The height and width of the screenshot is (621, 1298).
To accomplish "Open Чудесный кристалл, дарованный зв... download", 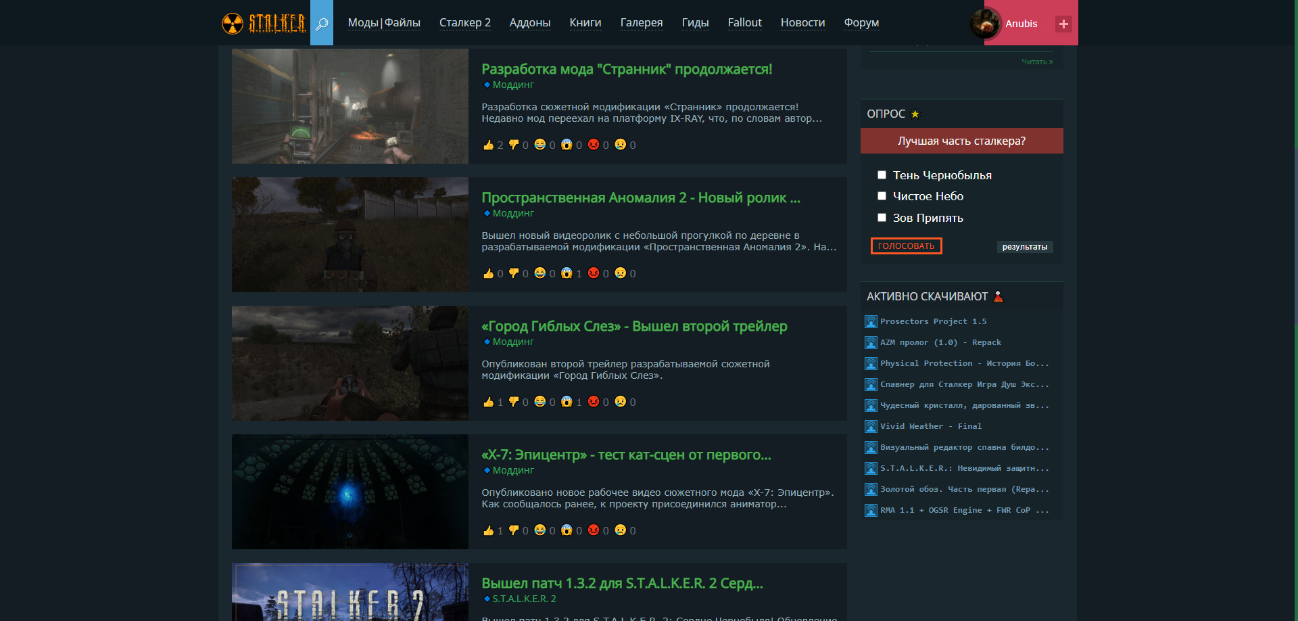I will (965, 406).
